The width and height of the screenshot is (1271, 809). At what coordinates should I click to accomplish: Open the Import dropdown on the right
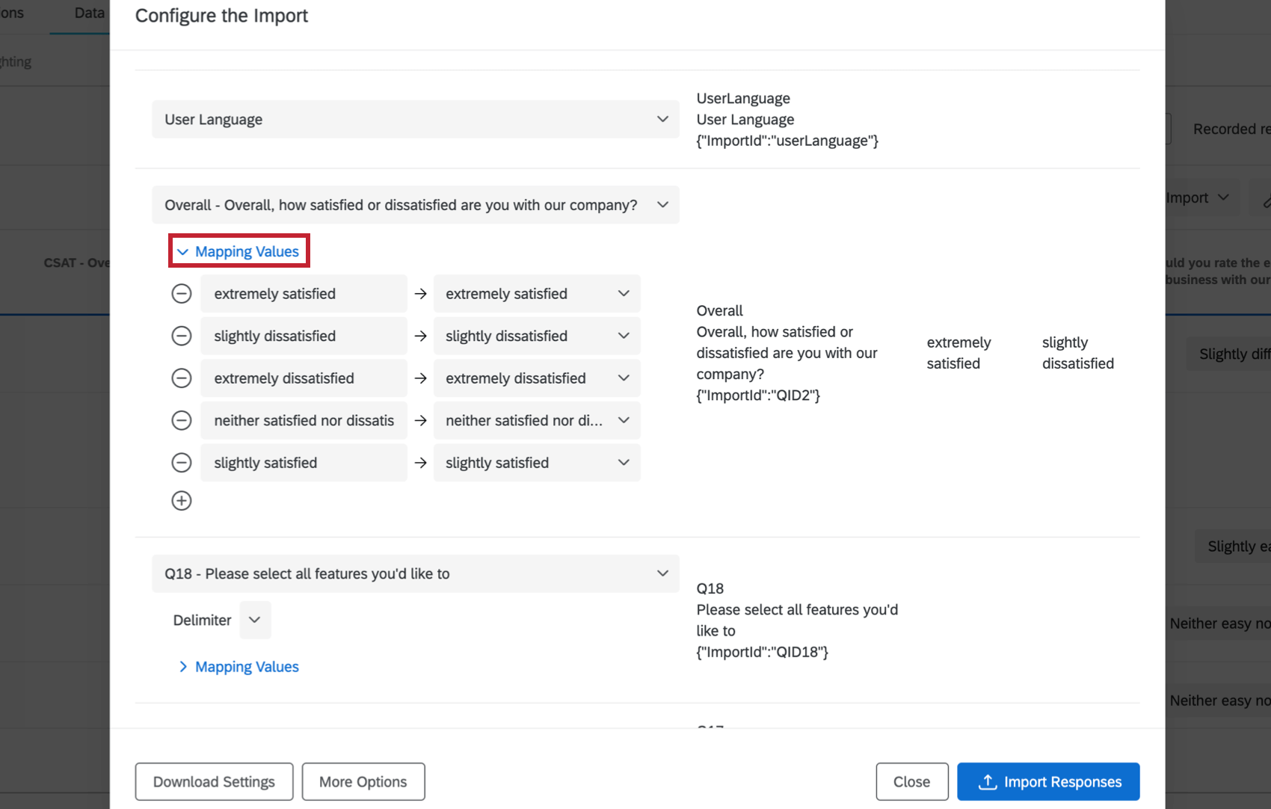[1222, 197]
